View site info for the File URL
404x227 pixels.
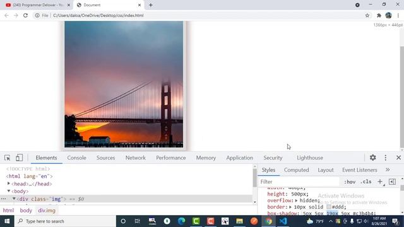[x=37, y=15]
